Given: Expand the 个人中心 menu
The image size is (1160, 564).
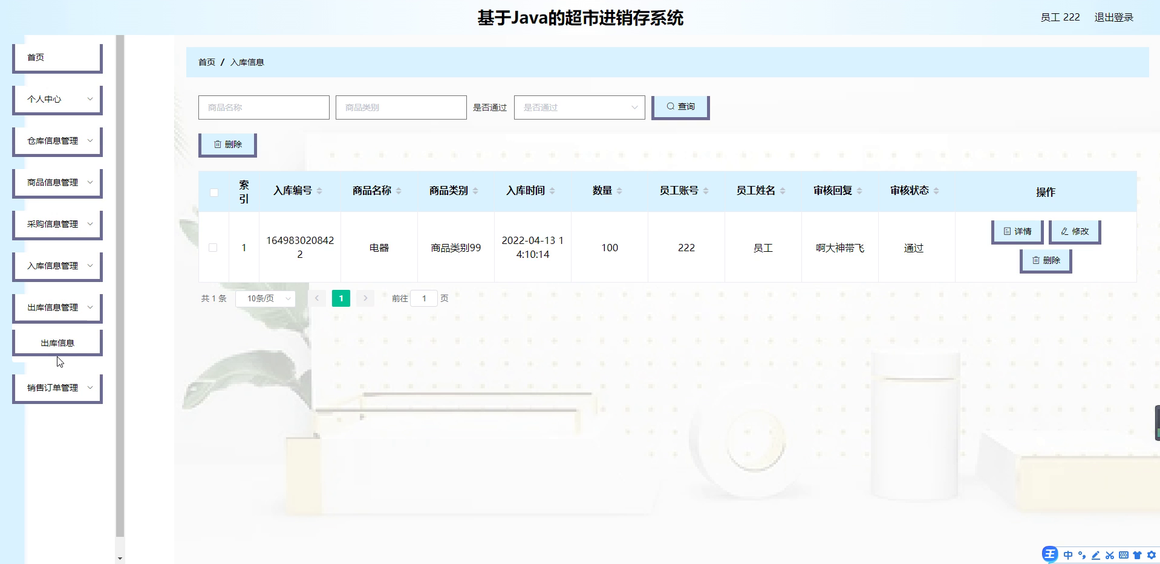Looking at the screenshot, I should click(x=57, y=99).
